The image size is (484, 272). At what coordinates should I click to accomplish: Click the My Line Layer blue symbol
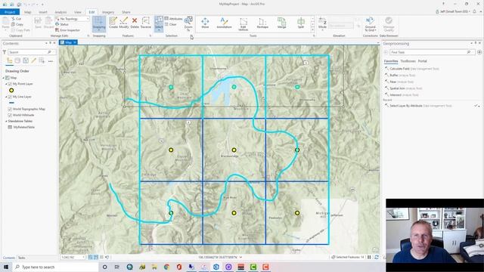click(11, 103)
